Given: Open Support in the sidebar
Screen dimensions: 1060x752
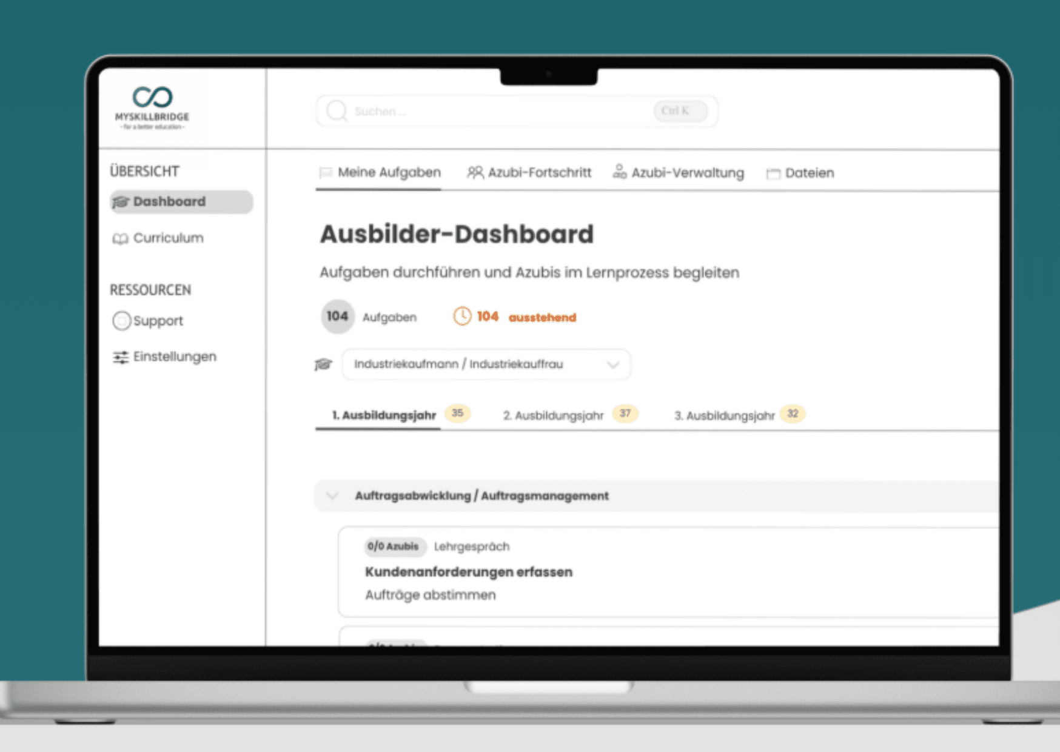Looking at the screenshot, I should (x=148, y=320).
